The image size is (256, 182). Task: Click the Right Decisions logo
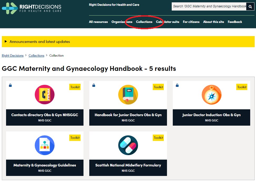[x=32, y=8]
